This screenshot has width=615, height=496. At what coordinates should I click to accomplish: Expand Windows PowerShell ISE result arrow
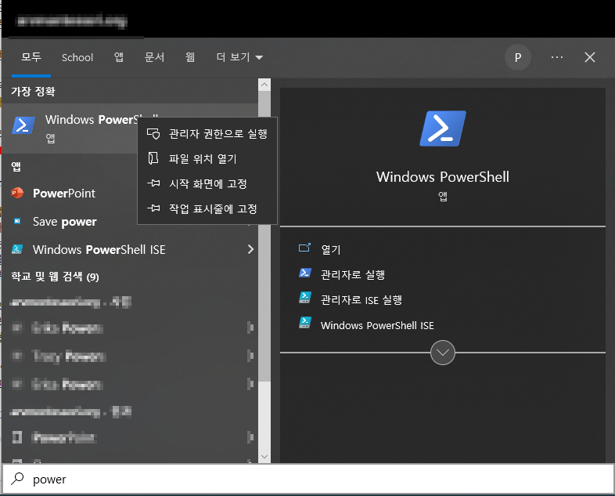(x=250, y=249)
